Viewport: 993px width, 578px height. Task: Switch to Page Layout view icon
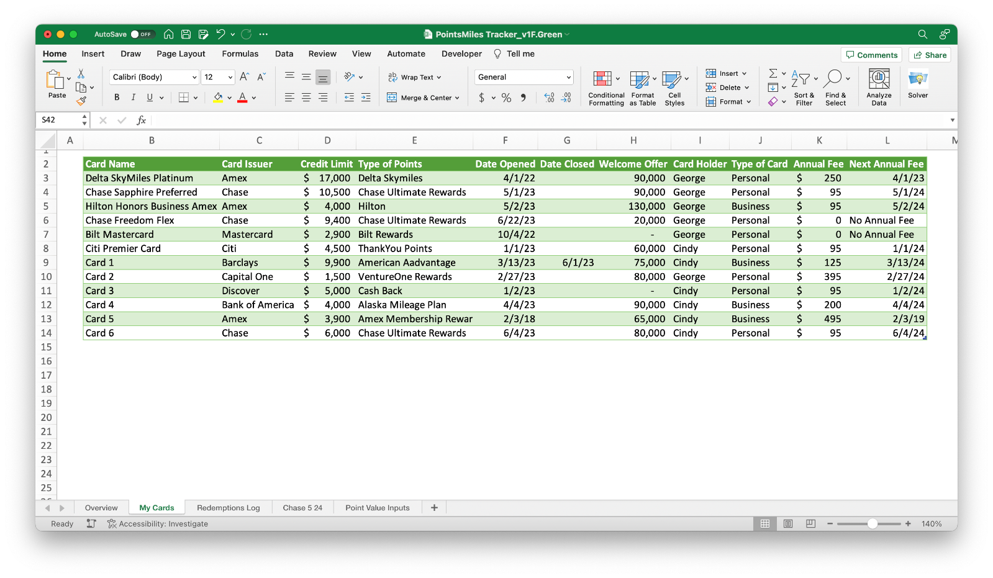click(788, 524)
